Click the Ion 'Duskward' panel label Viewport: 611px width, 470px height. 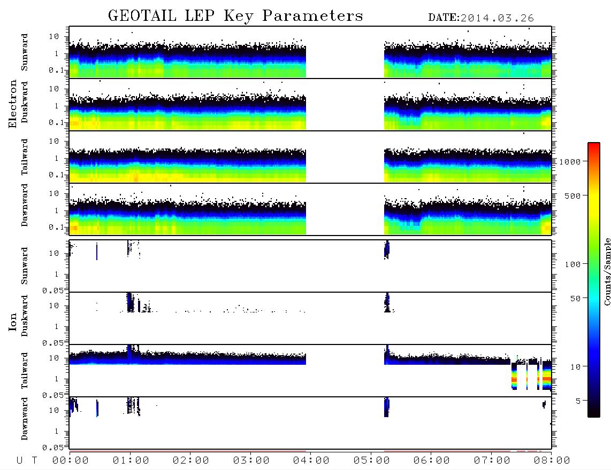click(x=25, y=316)
